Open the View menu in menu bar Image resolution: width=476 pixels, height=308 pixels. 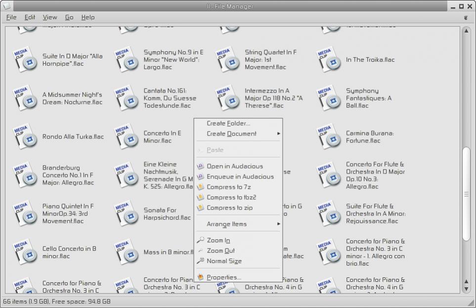(x=49, y=17)
